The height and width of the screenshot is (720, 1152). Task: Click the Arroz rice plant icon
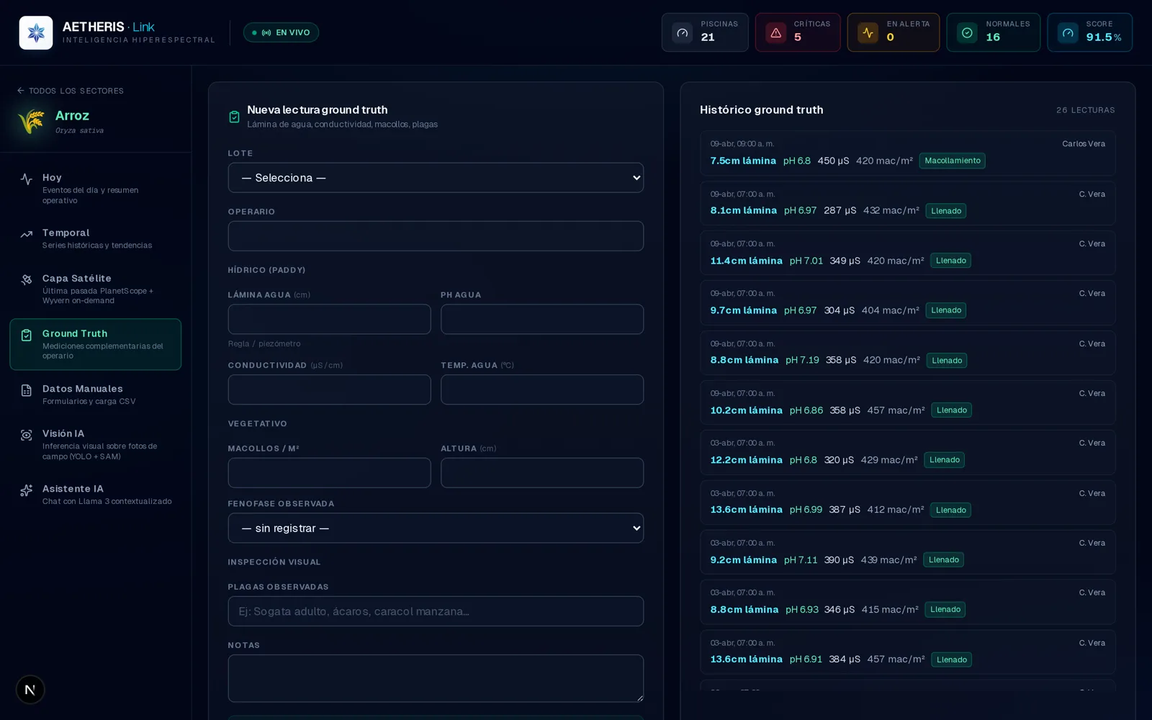click(32, 121)
